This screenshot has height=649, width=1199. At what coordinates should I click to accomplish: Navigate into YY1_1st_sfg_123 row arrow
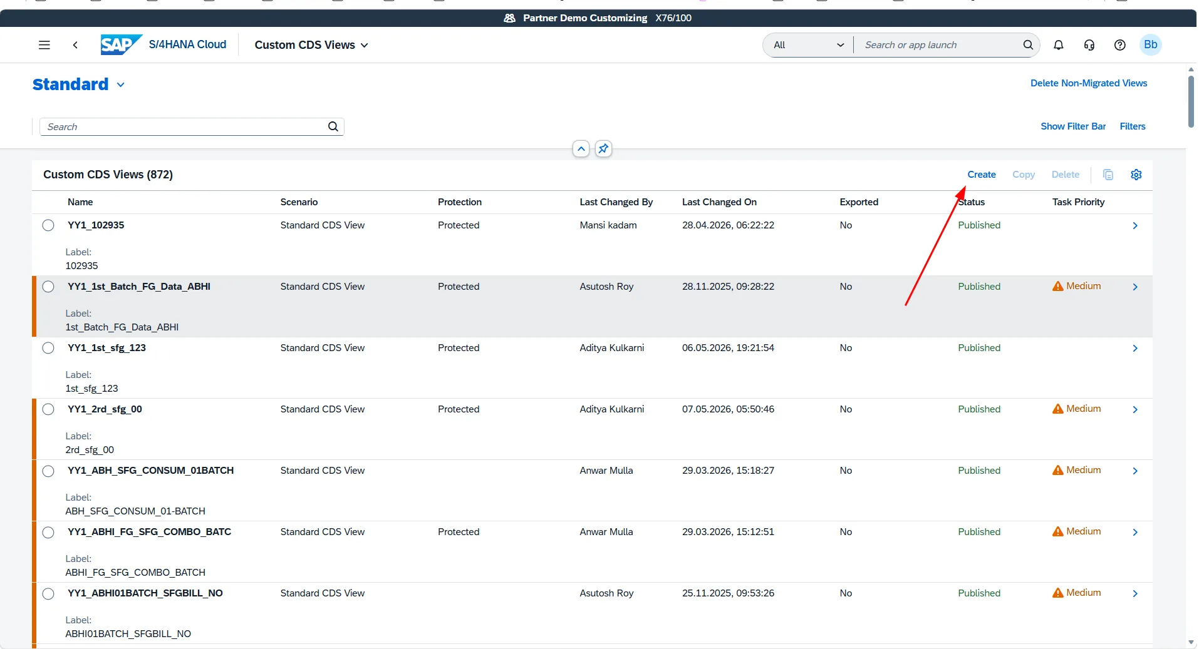tap(1135, 349)
